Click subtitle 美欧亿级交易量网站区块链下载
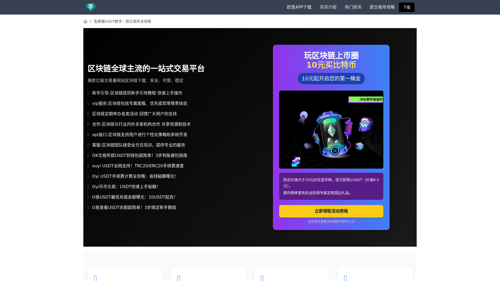Viewport: 500px width, 281px height. (135, 81)
